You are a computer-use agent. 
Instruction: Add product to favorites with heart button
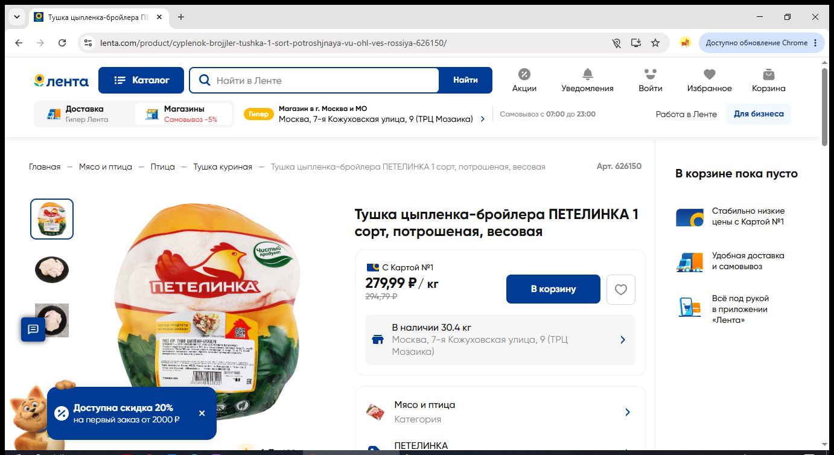621,289
